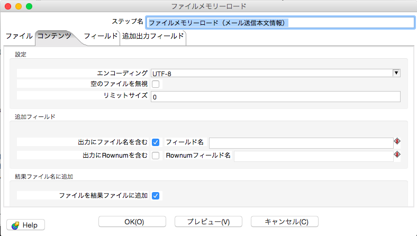Toggle 空のファイルを無視 checkbox
Screen dimensions: 417x236
pyautogui.click(x=156, y=84)
